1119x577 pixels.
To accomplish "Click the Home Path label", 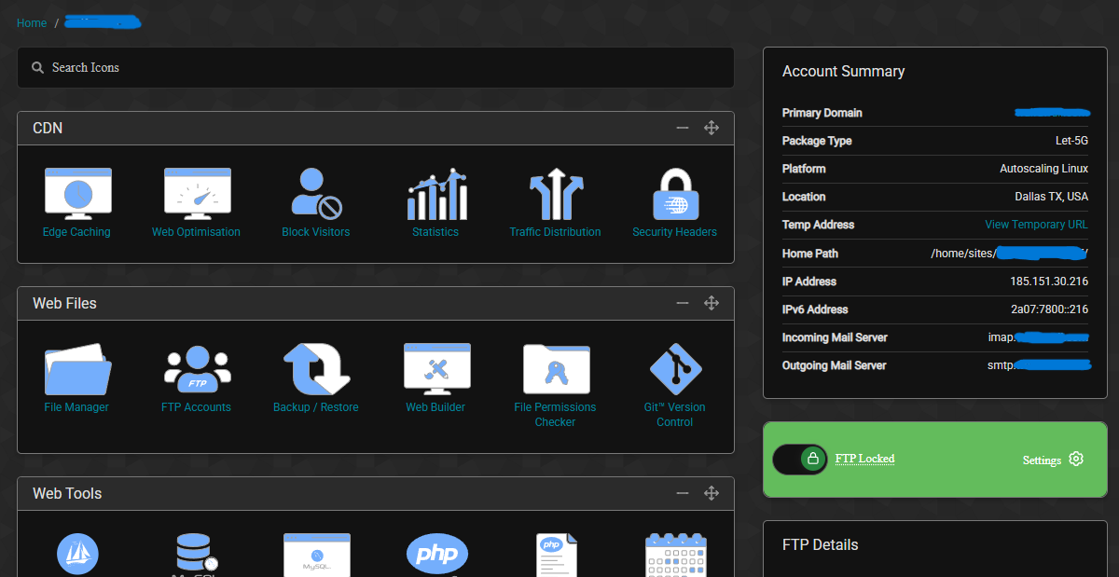I will tap(809, 254).
